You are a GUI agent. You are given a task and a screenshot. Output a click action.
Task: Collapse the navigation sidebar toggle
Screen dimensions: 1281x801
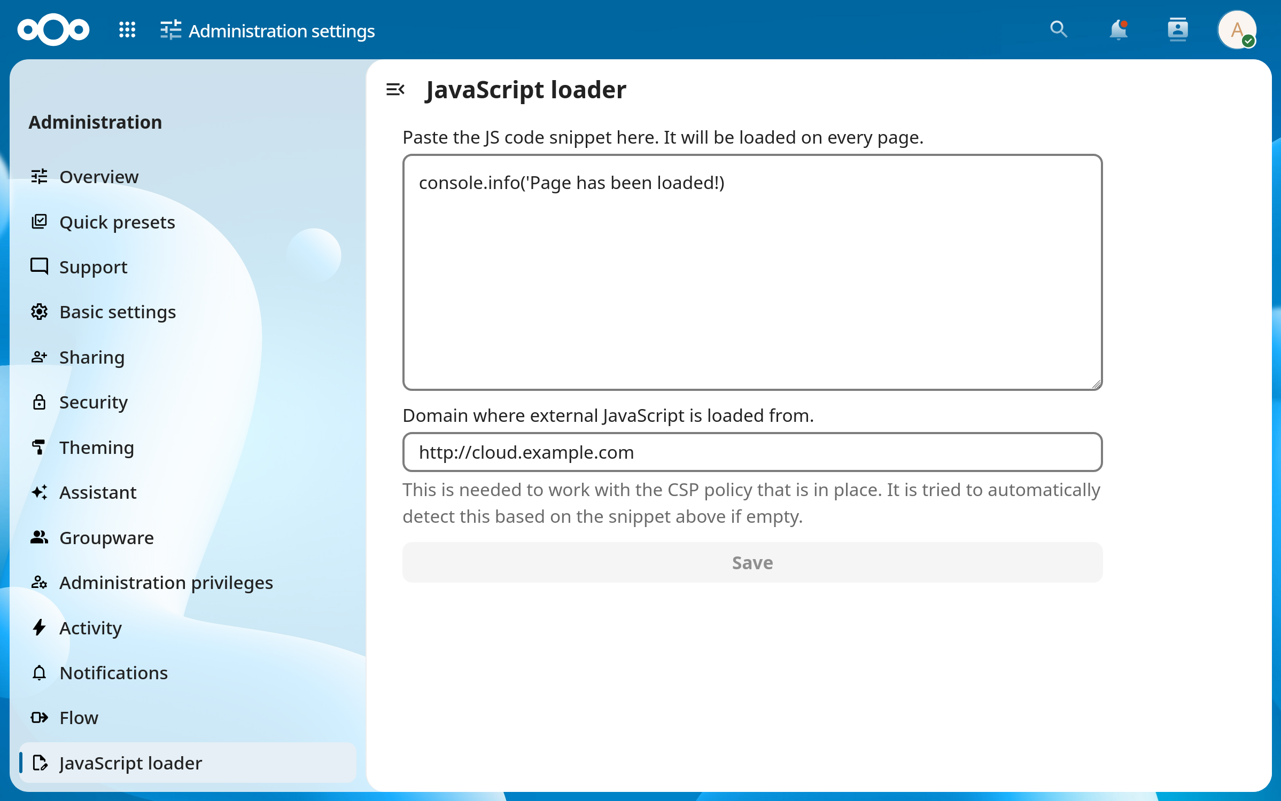click(x=395, y=90)
